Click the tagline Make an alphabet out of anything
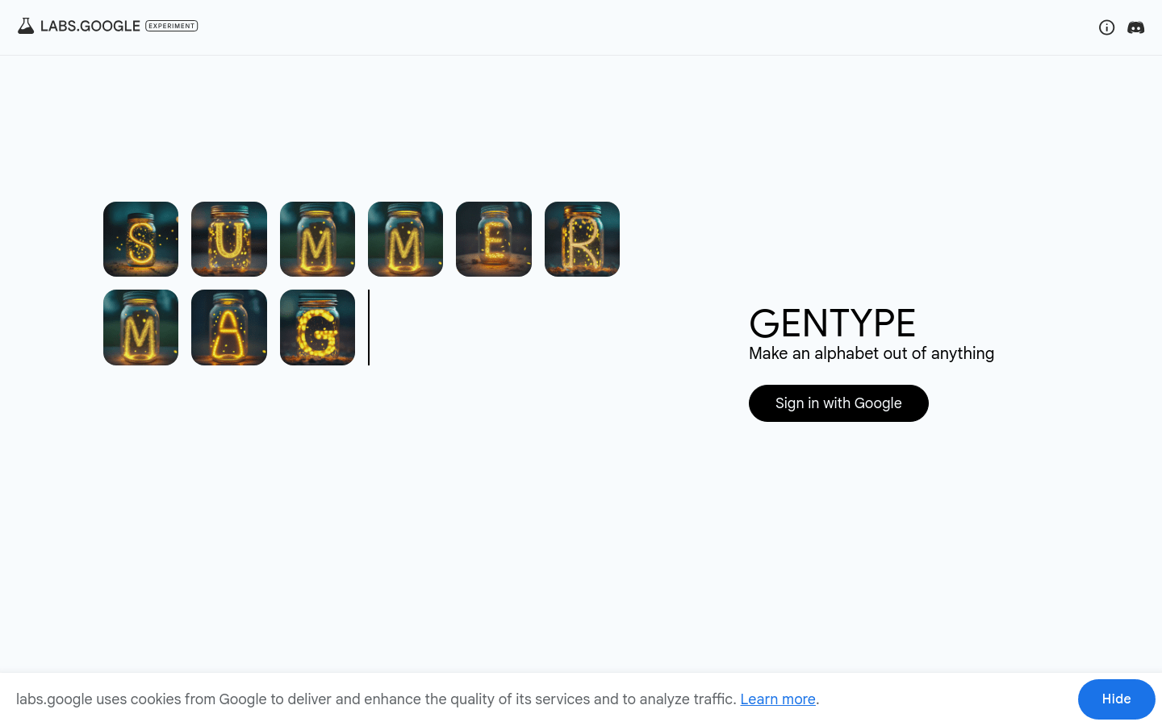This screenshot has height=726, width=1162. (871, 353)
